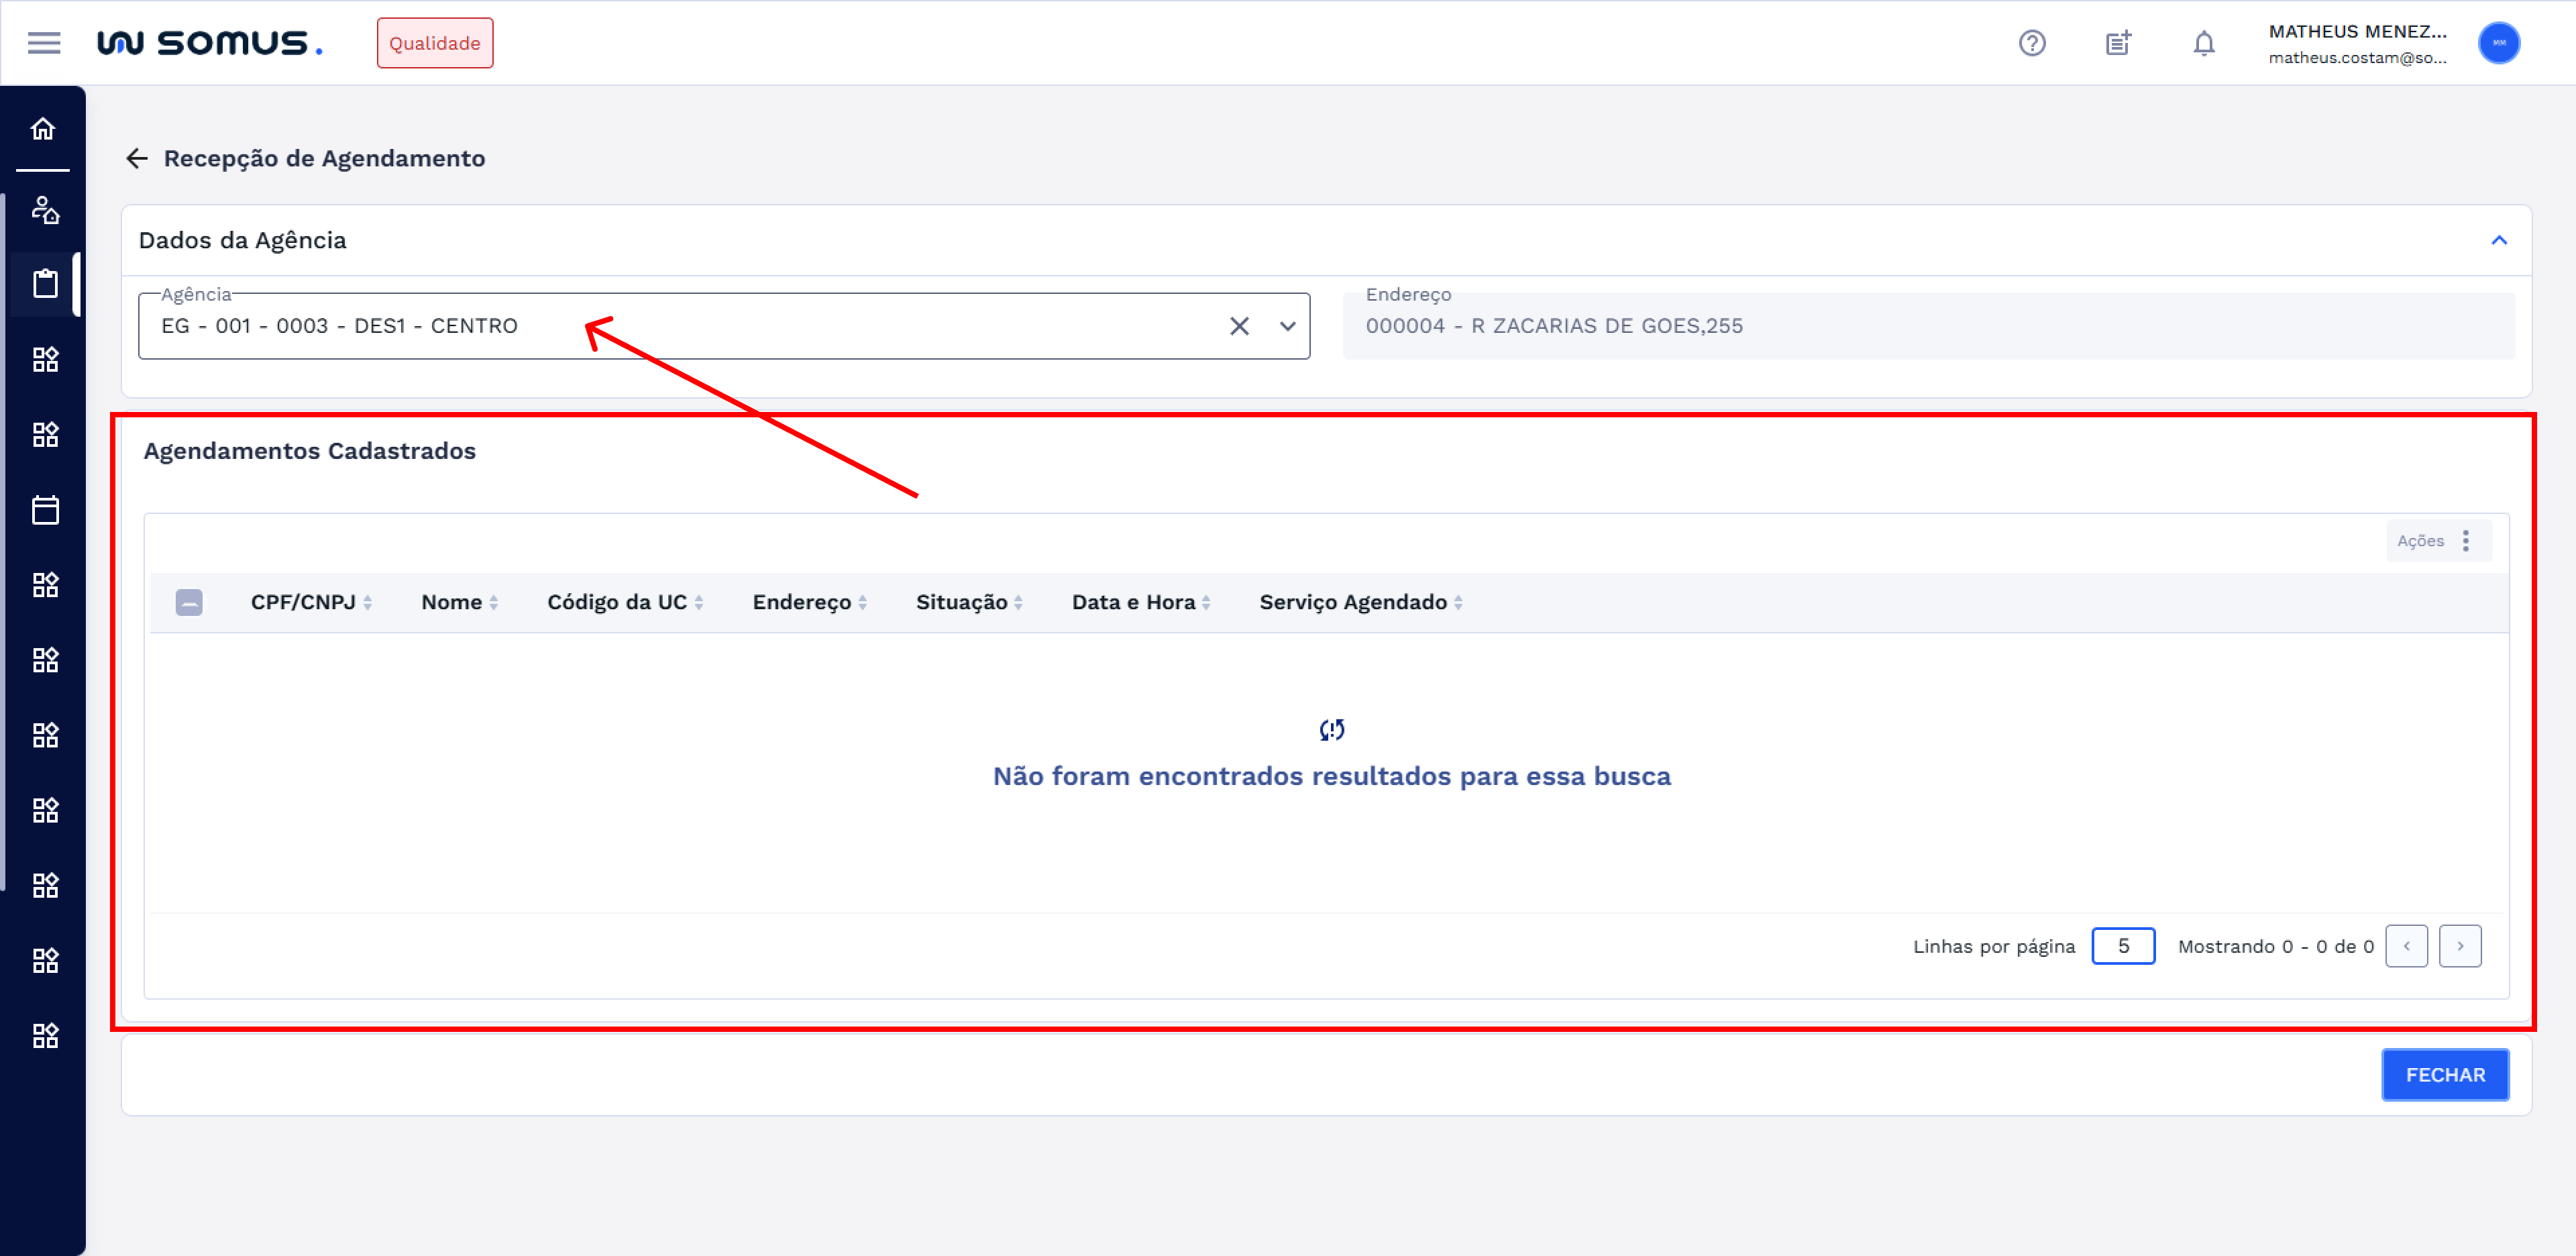Open the clipboard sidebar item
The image size is (2576, 1256).
(x=45, y=284)
